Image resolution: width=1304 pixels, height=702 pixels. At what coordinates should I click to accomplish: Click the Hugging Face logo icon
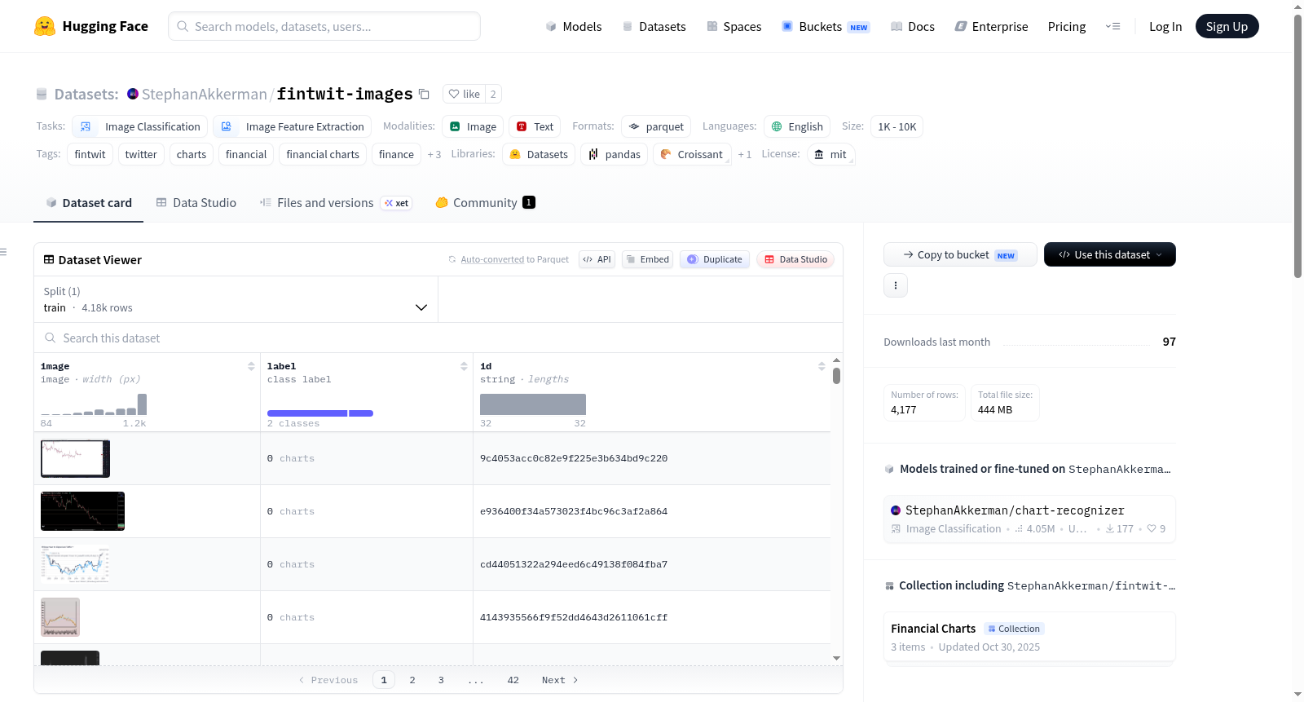click(x=45, y=26)
